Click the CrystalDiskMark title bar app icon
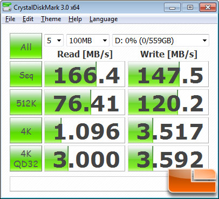219x199 pixels. (x=6, y=7)
